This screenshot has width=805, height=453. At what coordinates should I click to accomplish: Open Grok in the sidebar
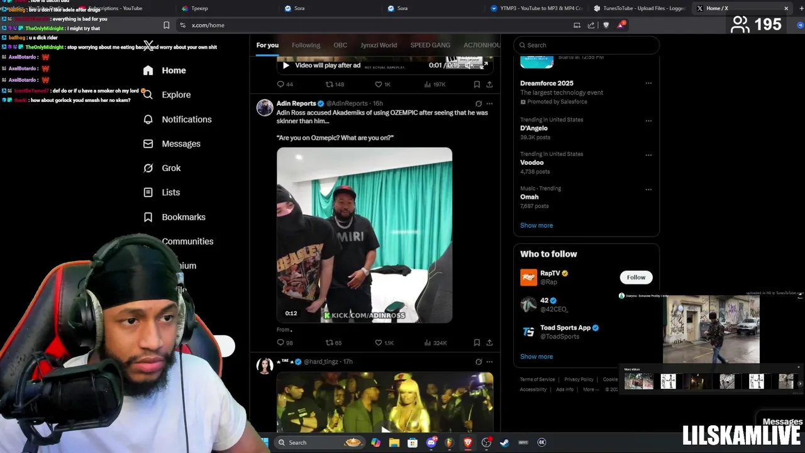[162, 168]
